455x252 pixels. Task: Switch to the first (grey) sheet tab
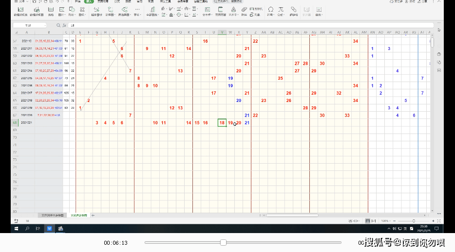click(x=53, y=215)
